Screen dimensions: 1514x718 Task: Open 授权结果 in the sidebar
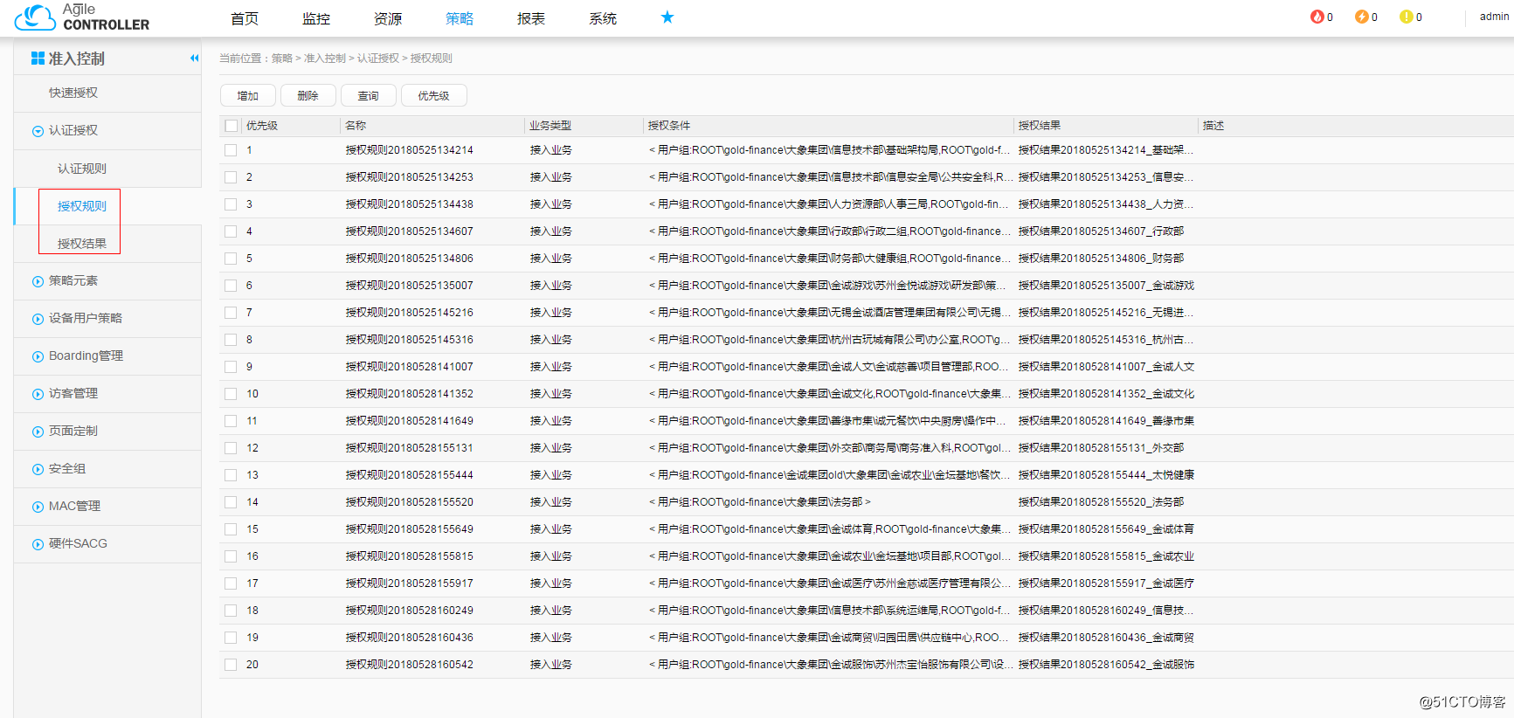82,244
